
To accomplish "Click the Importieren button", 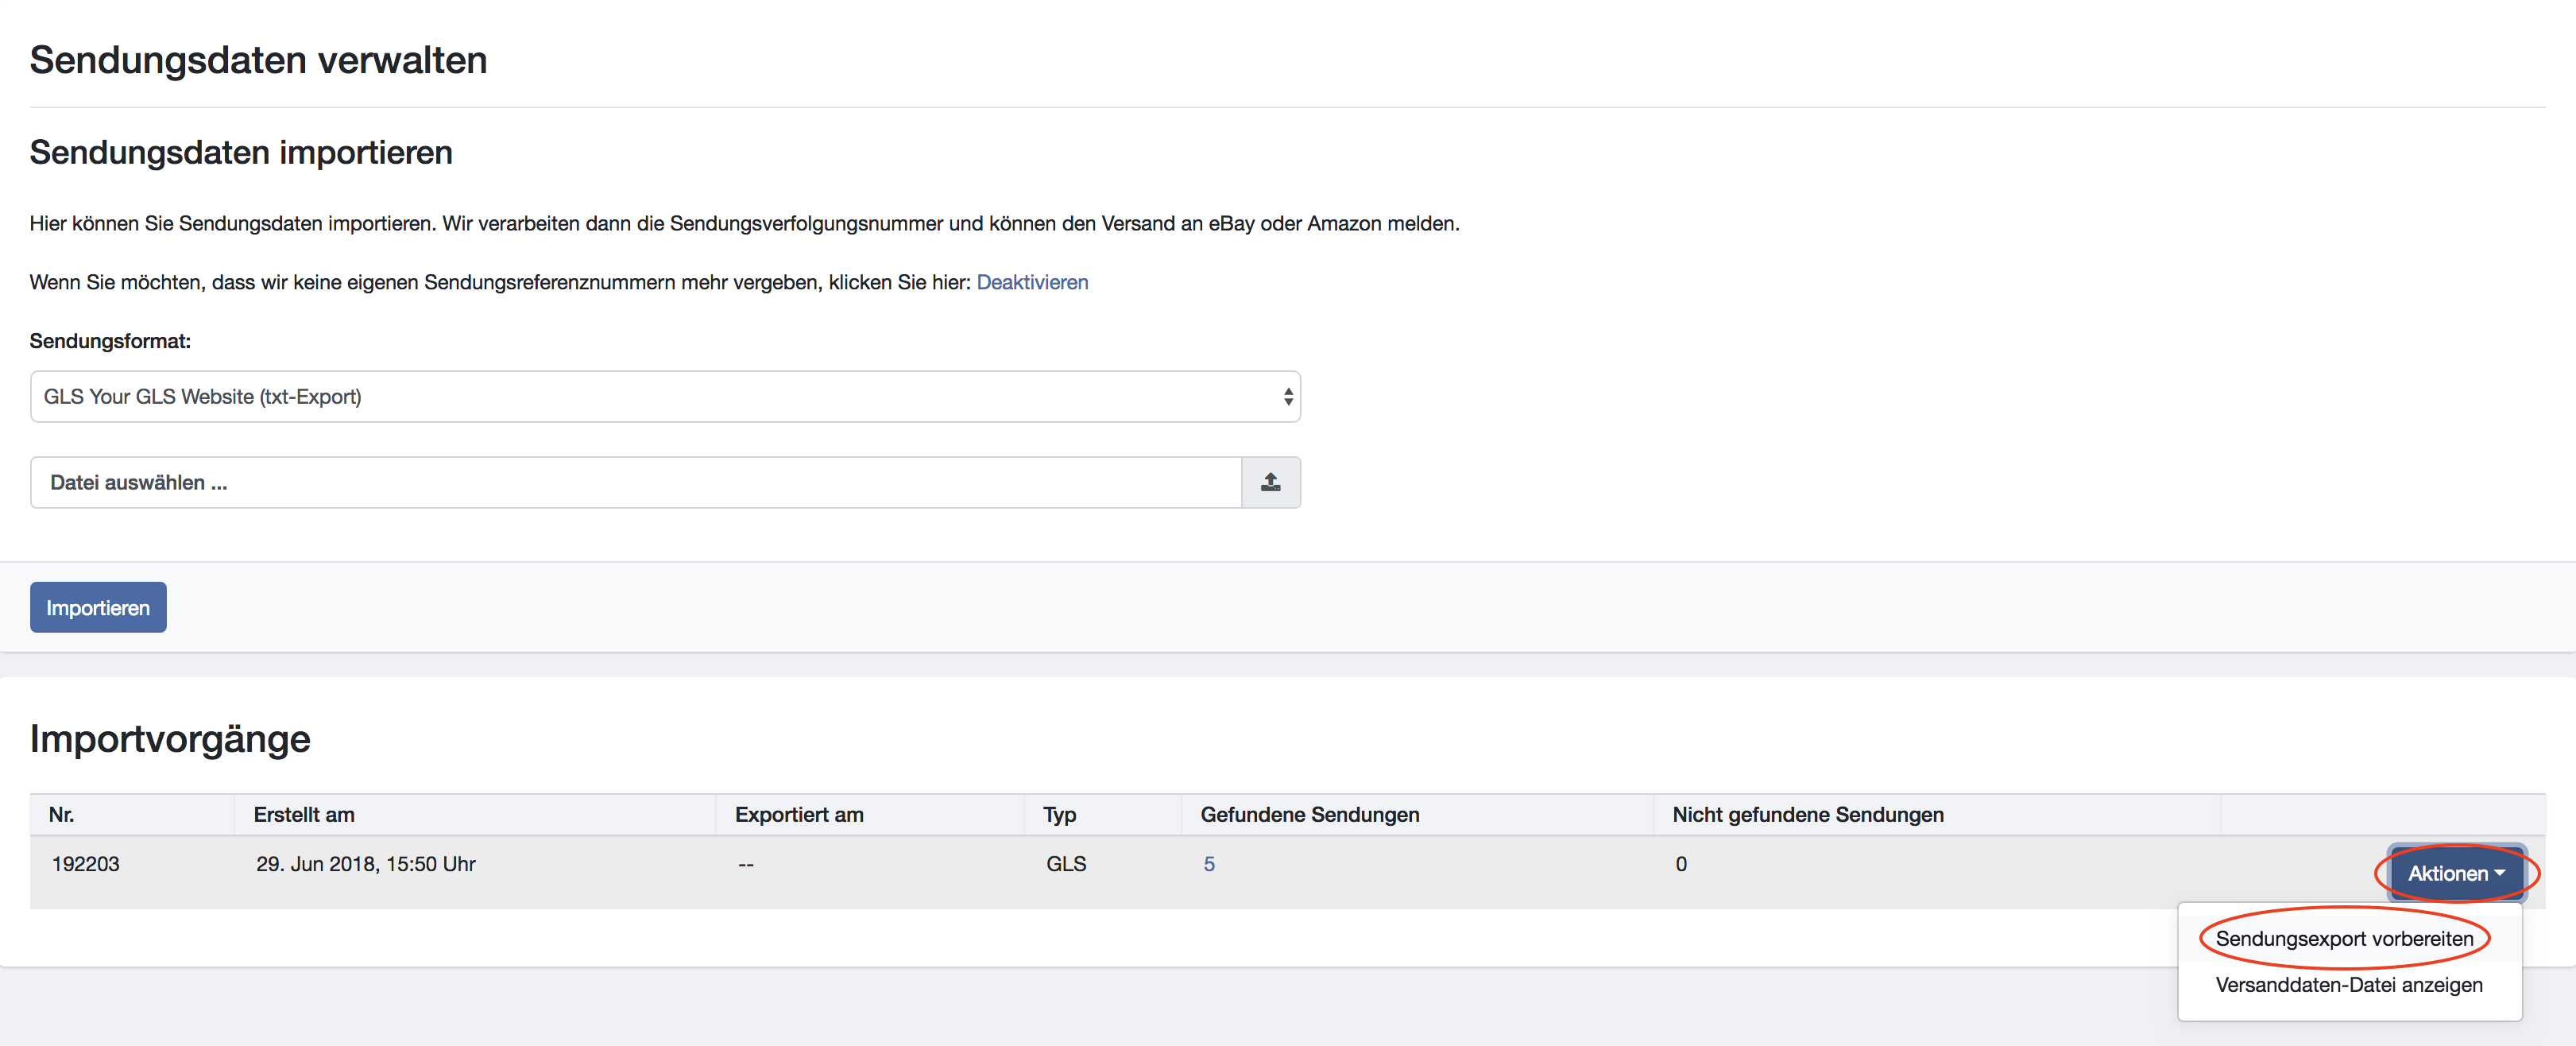I will click(x=98, y=607).
